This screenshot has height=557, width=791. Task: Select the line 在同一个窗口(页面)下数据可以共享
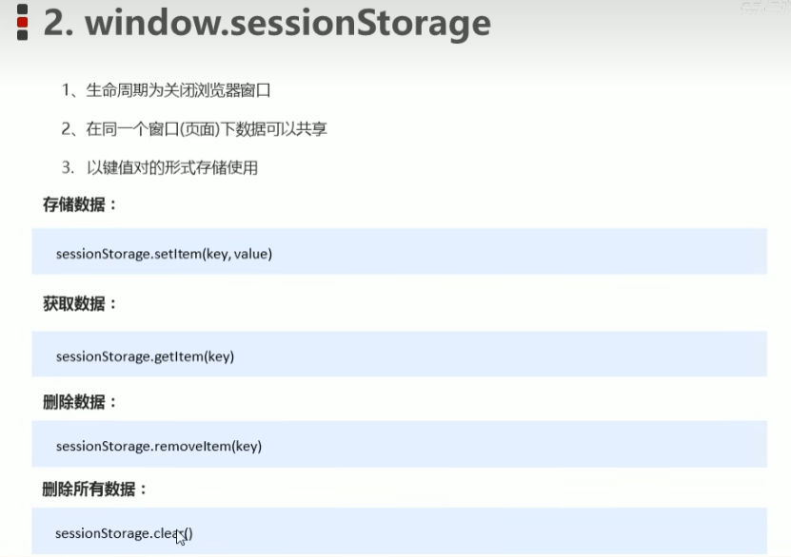[194, 129]
